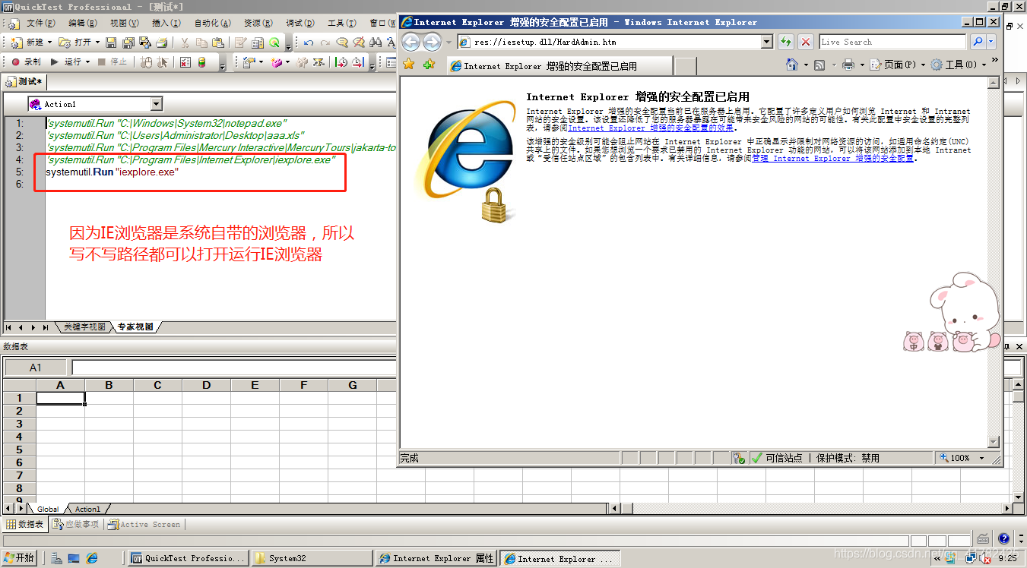Click the IE address bar URL field
The width and height of the screenshot is (1027, 568).
(608, 43)
